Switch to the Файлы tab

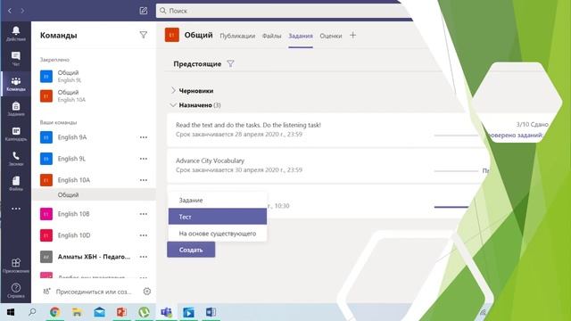(x=271, y=36)
